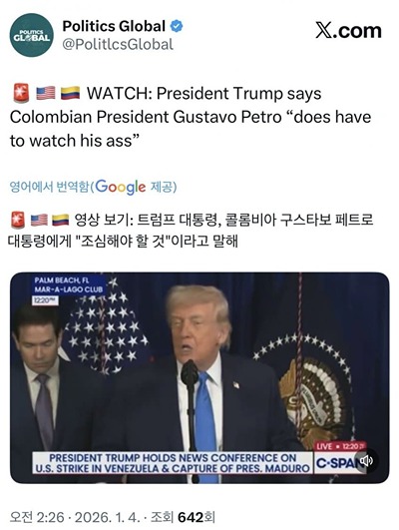Open the Politics Global profile avatar
Image resolution: width=399 pixels, height=530 pixels.
(31, 35)
